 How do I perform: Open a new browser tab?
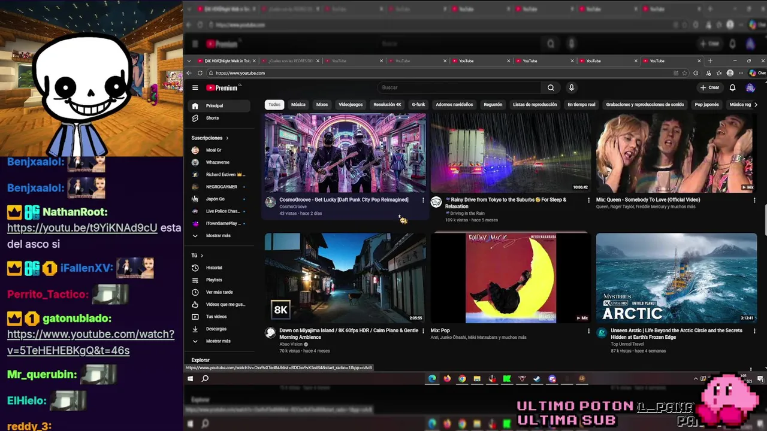click(710, 61)
